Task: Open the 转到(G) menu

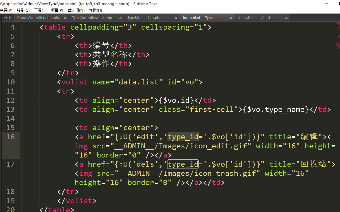Action: pyautogui.click(x=23, y=10)
